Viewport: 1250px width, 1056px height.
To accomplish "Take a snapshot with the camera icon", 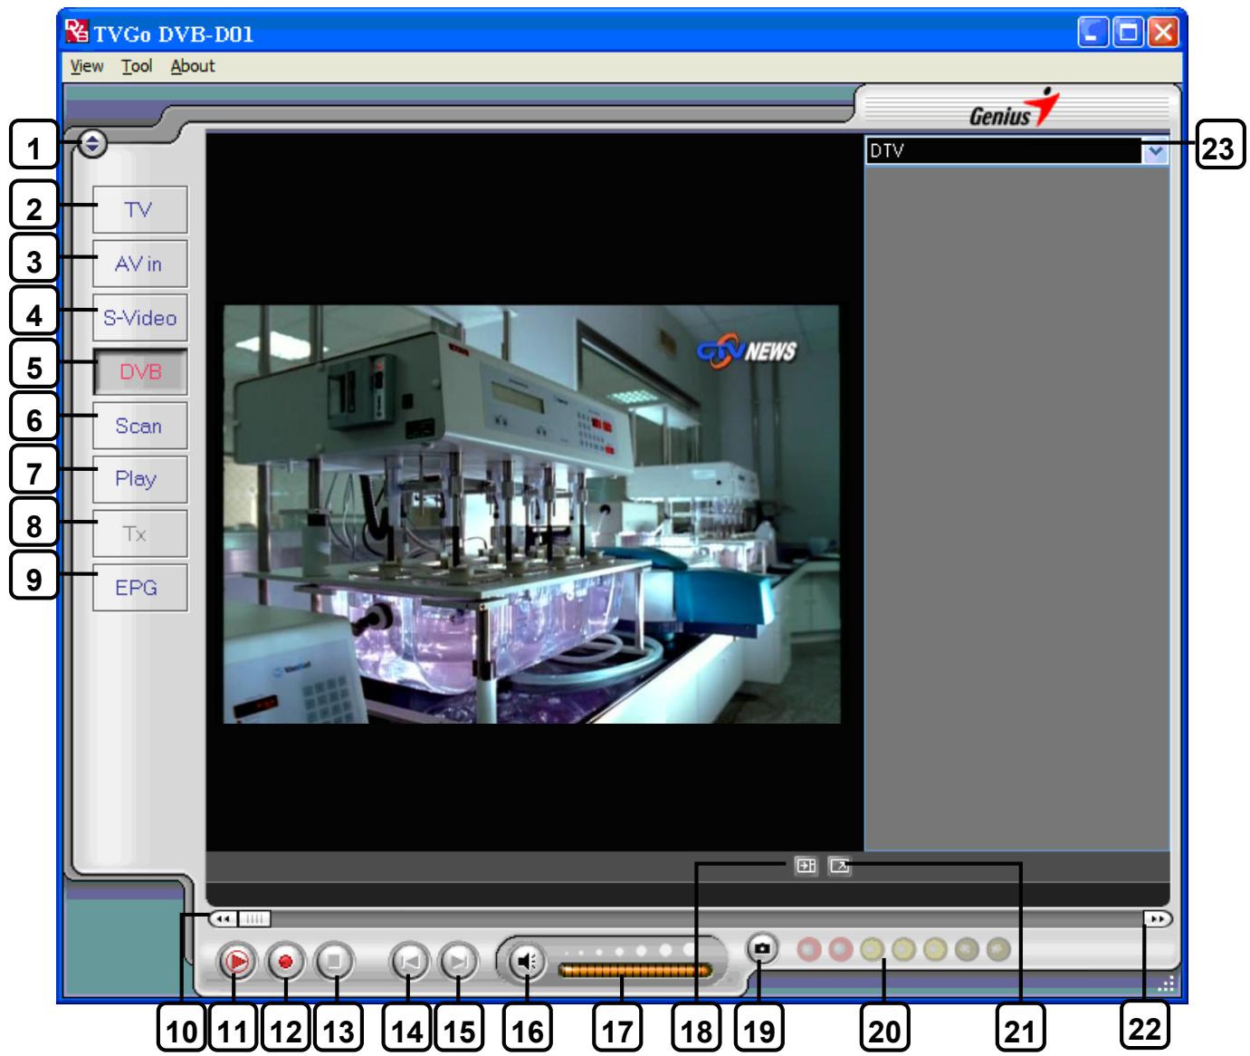I will (x=763, y=948).
